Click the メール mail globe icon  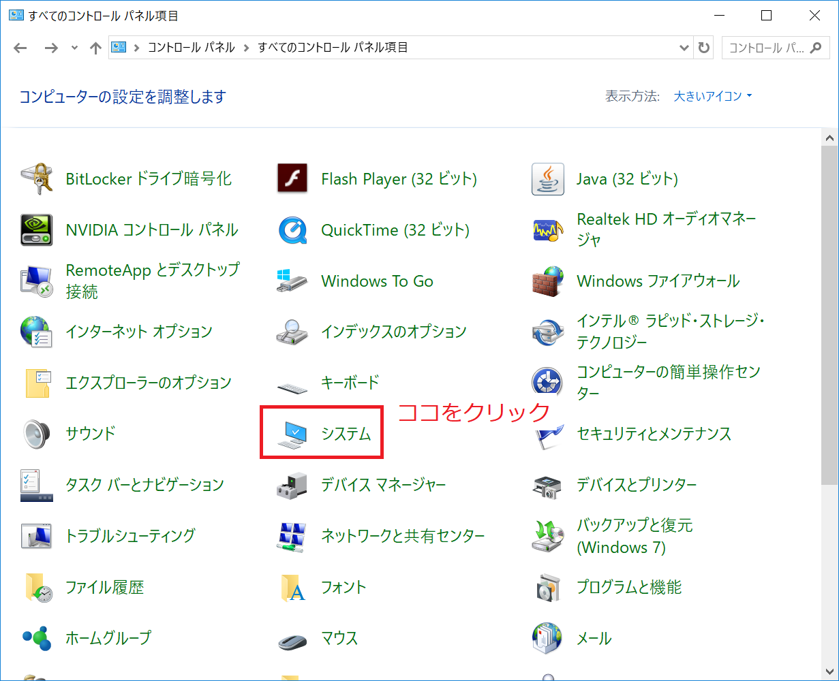pyautogui.click(x=548, y=638)
